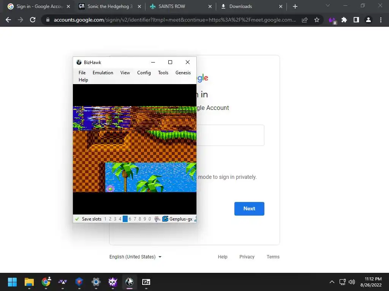Go back in Chrome
Viewport: 389px width, 291px height.
[8, 20]
